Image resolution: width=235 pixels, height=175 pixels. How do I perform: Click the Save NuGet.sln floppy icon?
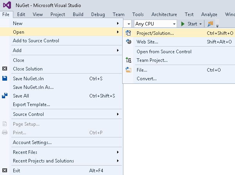point(5,78)
